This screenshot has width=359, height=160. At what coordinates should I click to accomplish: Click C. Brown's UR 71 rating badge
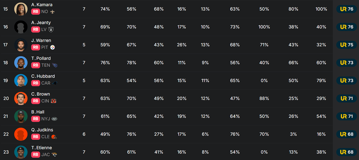[x=346, y=98]
